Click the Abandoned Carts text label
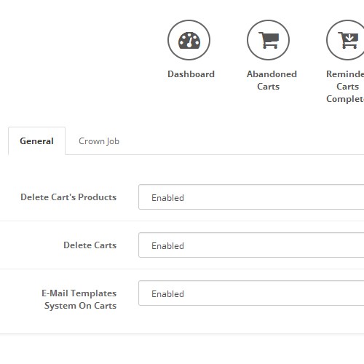364x364 pixels. tap(272, 80)
